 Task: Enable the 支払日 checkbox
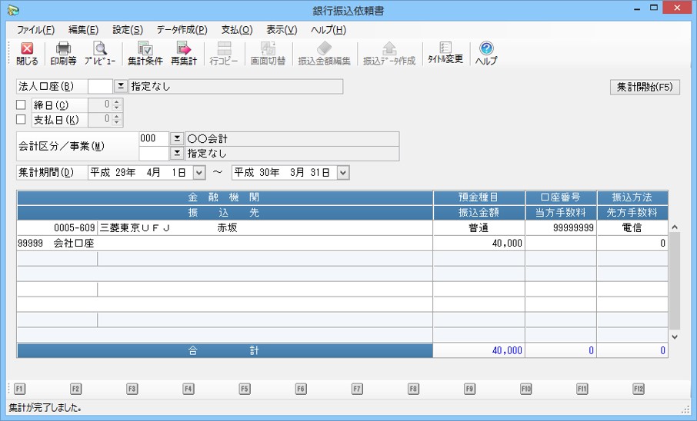[22, 120]
